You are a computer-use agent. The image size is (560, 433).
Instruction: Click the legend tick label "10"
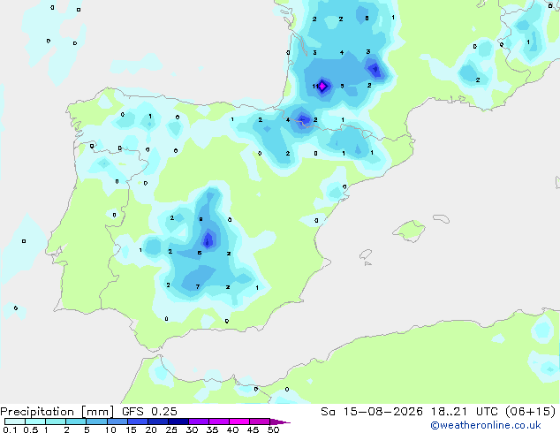pos(110,429)
